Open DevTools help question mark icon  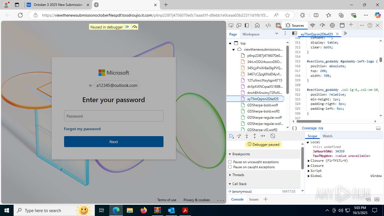click(x=370, y=25)
